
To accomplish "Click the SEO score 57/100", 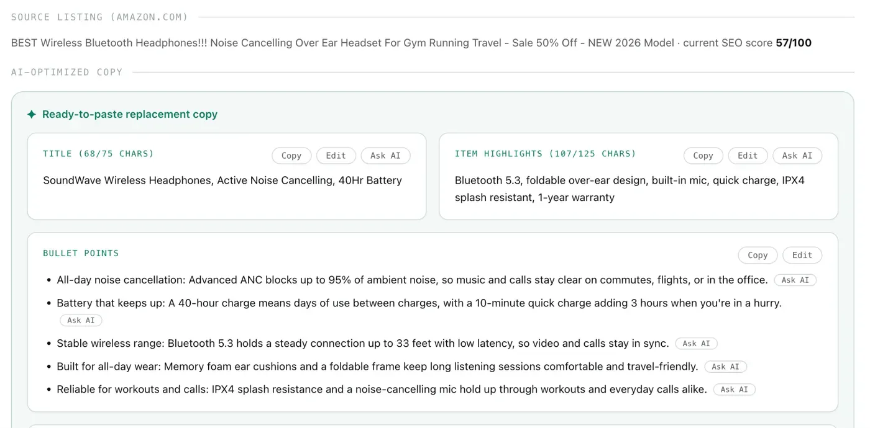I will [x=794, y=43].
